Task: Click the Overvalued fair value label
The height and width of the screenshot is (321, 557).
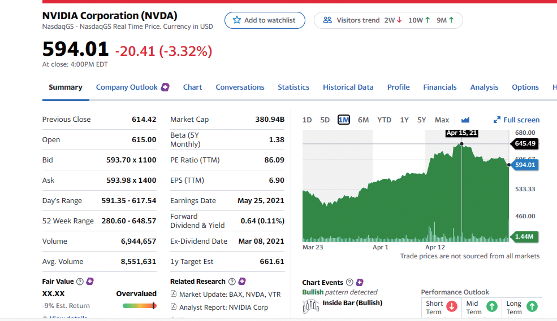Action: [136, 293]
